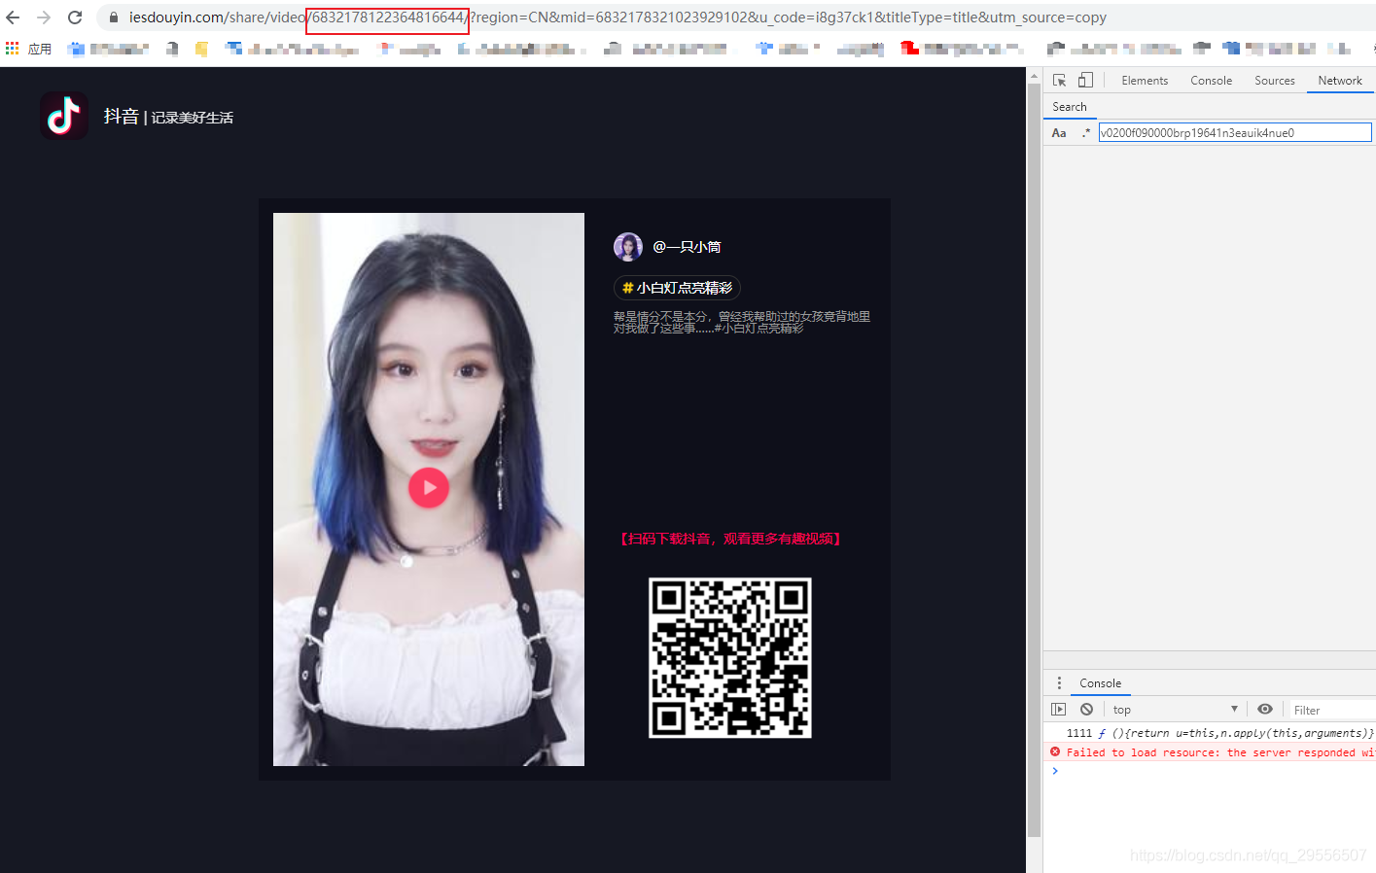Show the console sidebar
Image resolution: width=1376 pixels, height=873 pixels.
tap(1059, 710)
